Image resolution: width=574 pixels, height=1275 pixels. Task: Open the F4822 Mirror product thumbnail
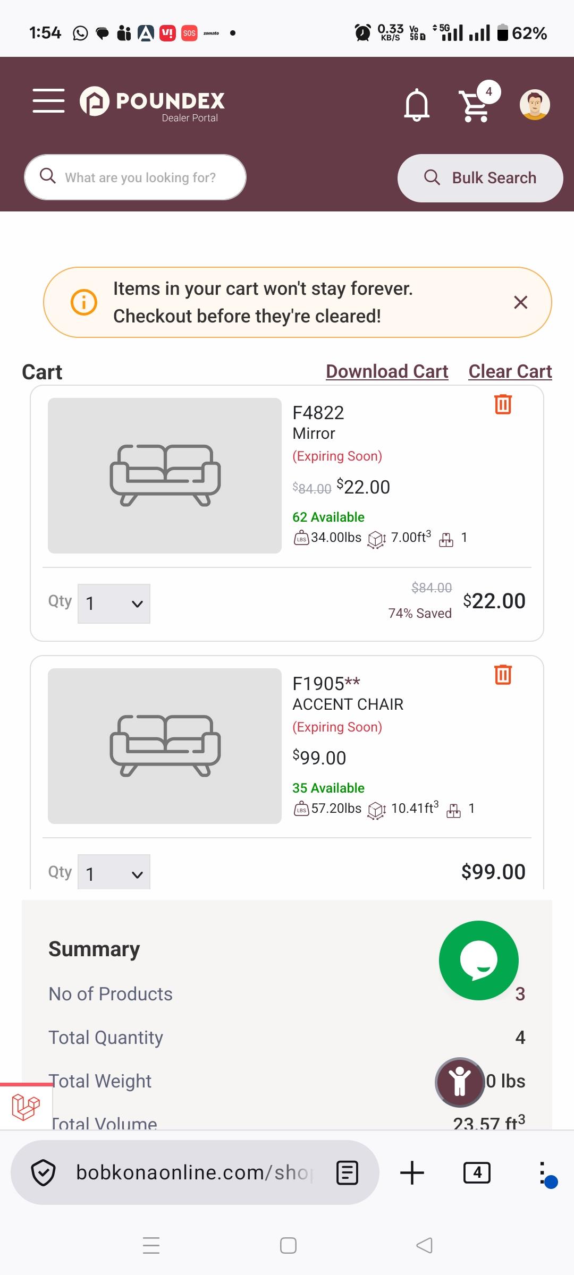(x=165, y=475)
